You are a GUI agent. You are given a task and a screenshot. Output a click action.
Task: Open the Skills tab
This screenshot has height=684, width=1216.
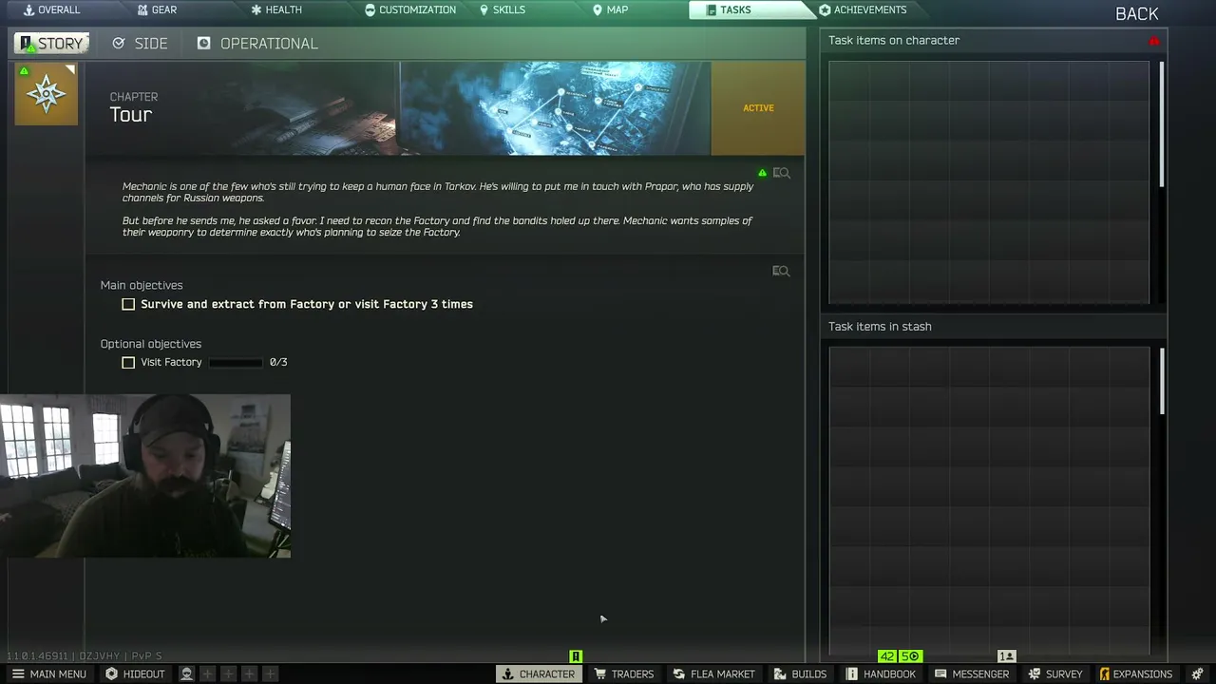coord(502,9)
